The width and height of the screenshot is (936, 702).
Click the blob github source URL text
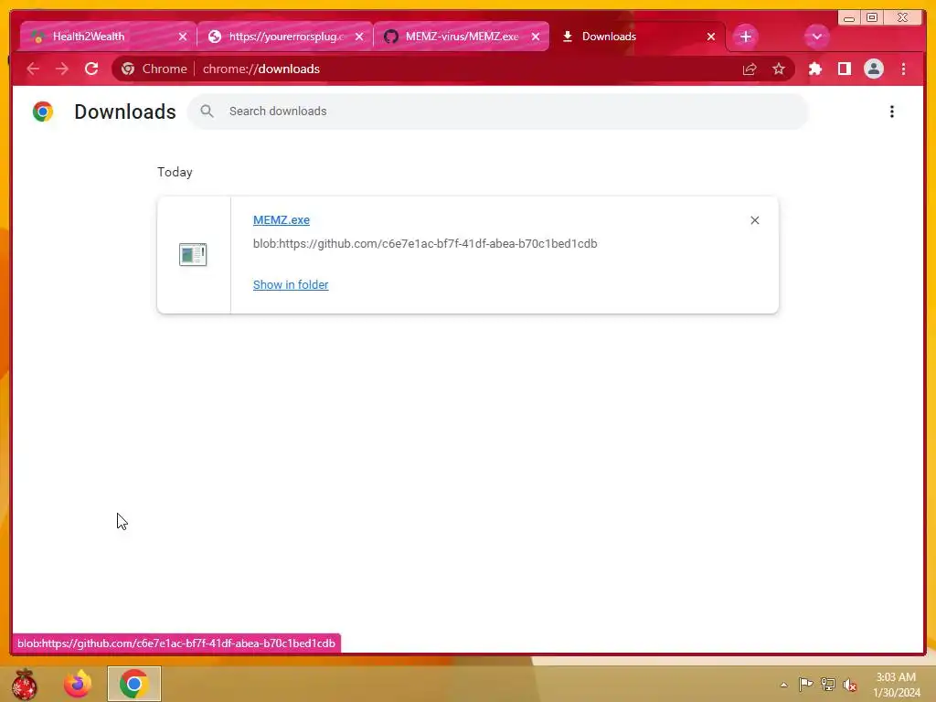click(425, 243)
